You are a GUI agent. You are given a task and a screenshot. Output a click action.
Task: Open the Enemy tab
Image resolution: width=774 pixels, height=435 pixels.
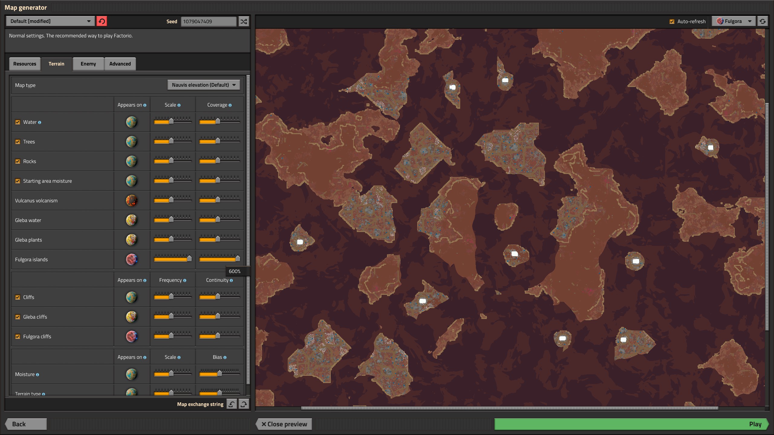88,64
